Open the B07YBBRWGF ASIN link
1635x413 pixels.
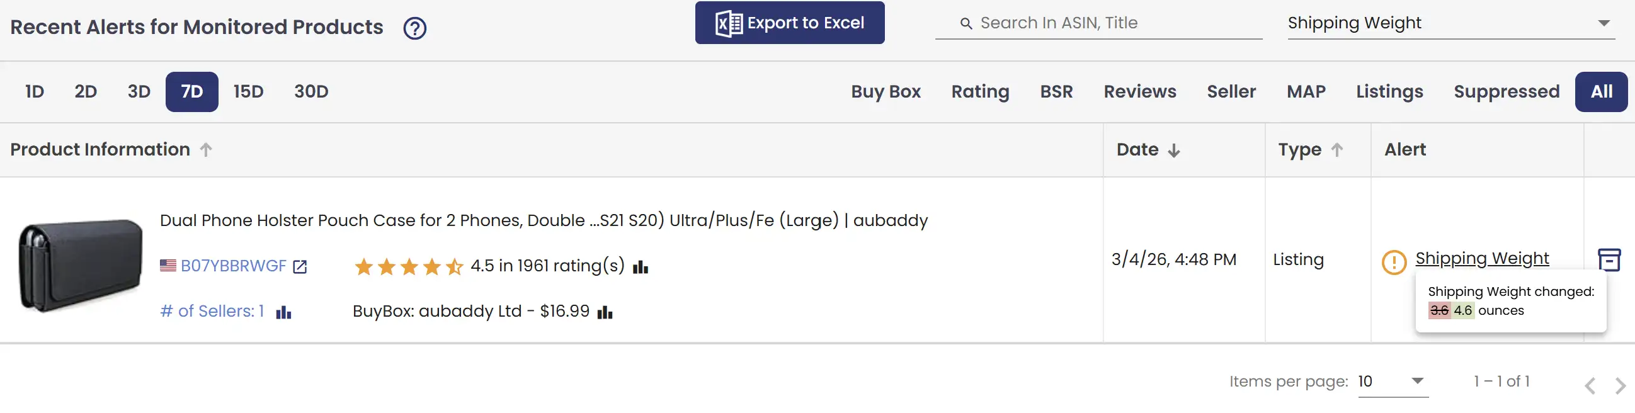(233, 266)
